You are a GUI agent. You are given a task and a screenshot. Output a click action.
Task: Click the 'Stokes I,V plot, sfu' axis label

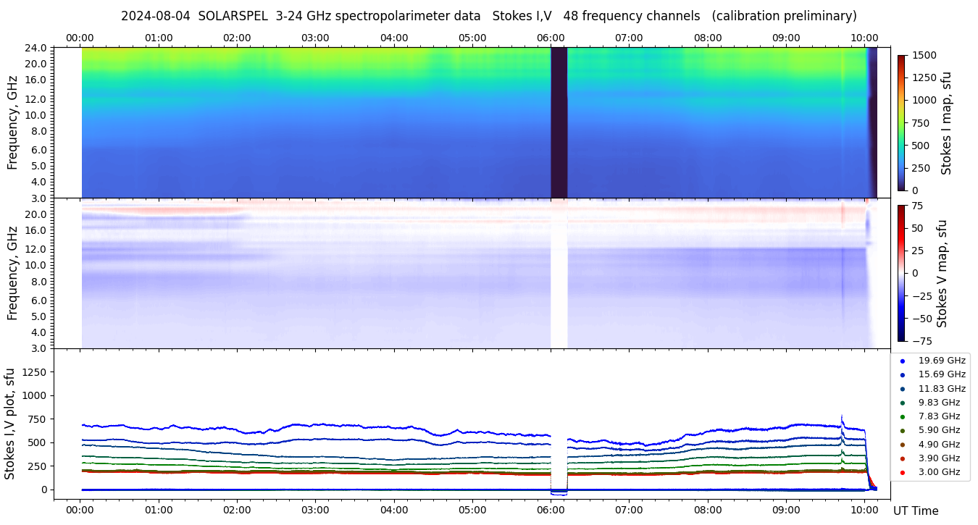(x=10, y=424)
